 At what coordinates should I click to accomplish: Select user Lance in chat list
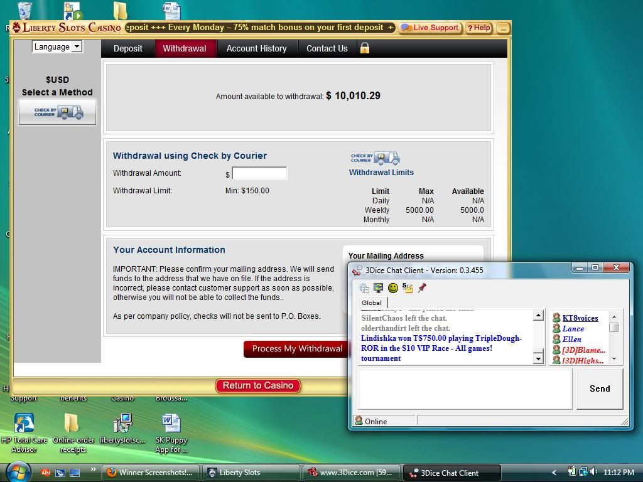(573, 329)
